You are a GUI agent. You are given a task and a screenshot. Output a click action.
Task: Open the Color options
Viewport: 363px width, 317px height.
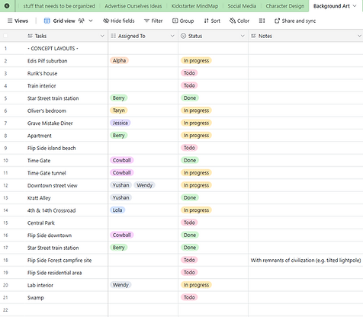239,21
